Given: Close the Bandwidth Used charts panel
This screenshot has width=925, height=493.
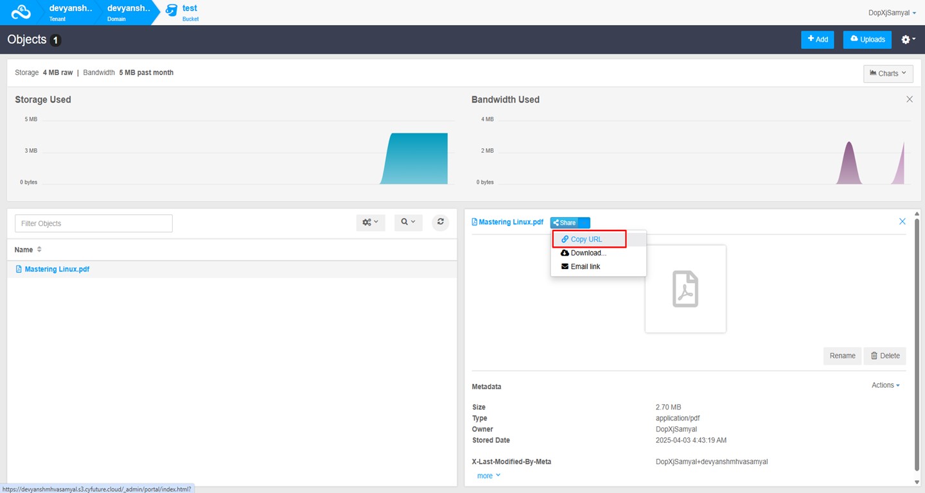Looking at the screenshot, I should click(x=909, y=99).
